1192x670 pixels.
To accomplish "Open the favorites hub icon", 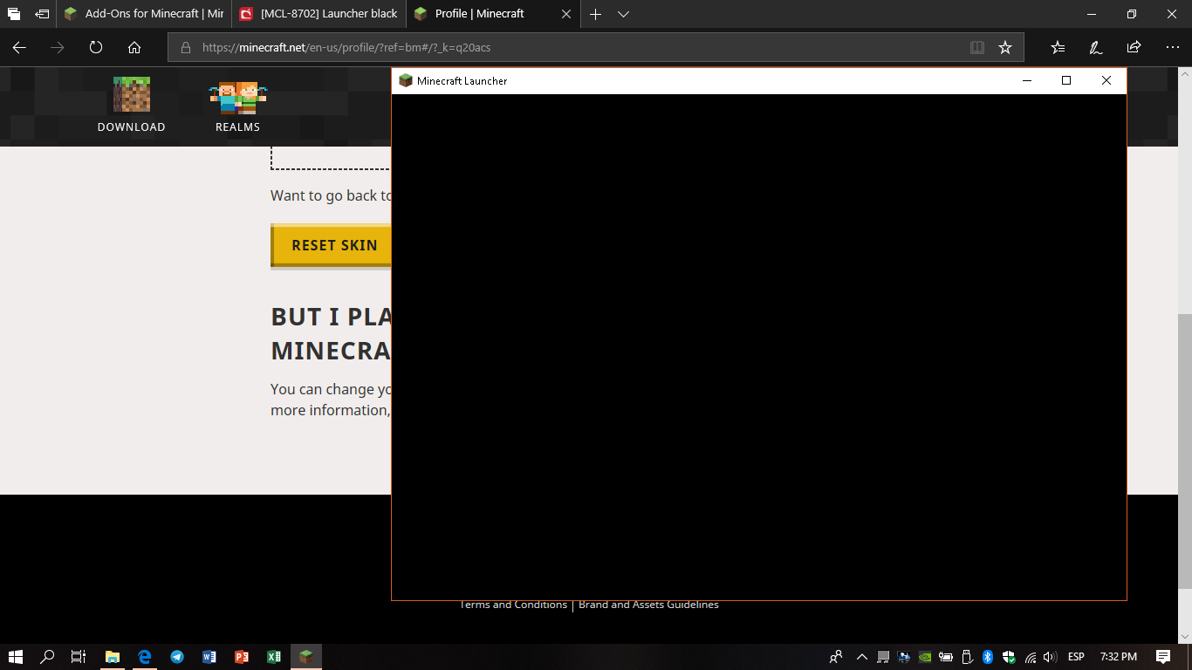I will 1058,48.
